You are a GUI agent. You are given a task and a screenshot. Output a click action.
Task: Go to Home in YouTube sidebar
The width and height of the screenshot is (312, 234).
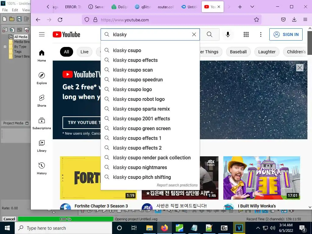[x=41, y=56]
